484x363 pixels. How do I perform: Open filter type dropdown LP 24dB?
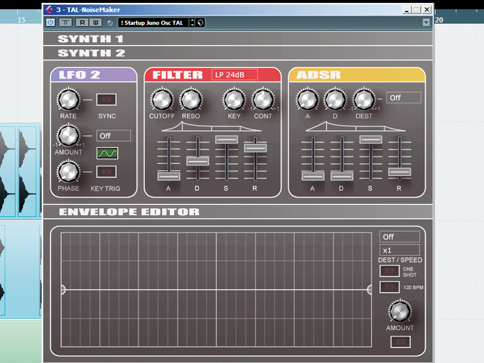tap(235, 75)
